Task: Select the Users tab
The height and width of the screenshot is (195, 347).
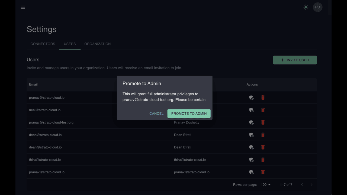Action: pyautogui.click(x=70, y=44)
